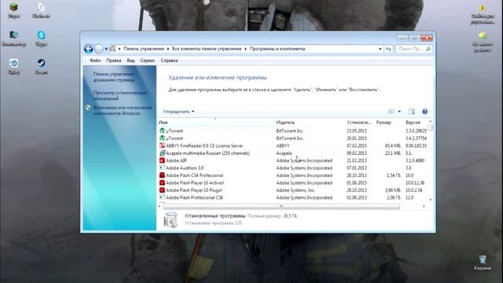The width and height of the screenshot is (503, 283).
Task: Launch the Steam desktop shortcut
Action: [41, 63]
